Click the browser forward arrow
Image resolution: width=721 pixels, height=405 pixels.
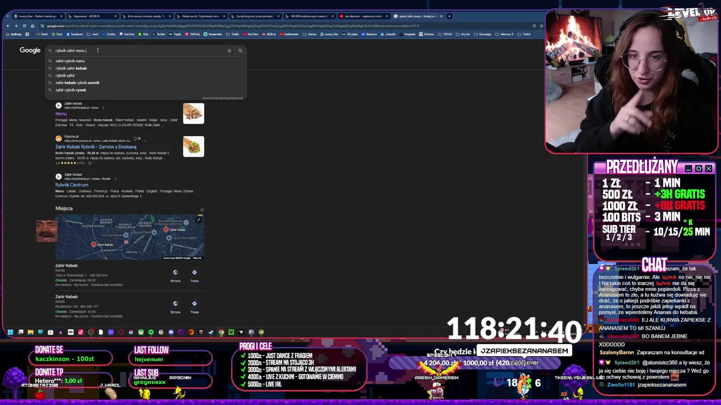pos(16,26)
